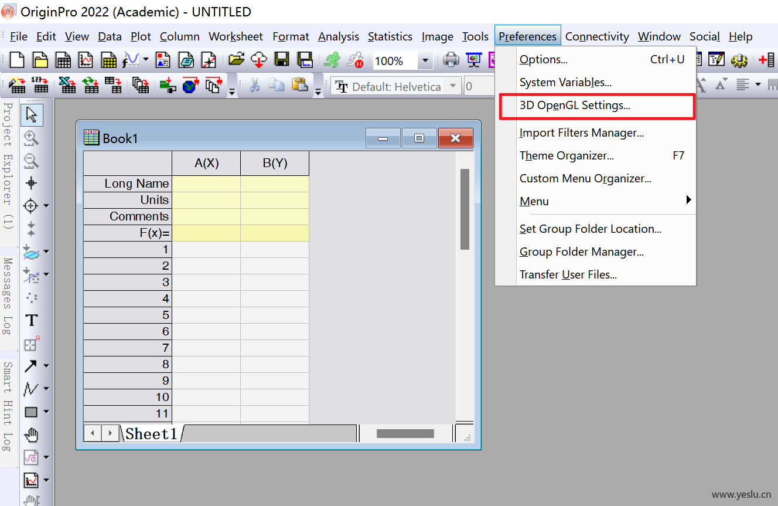Open Theme Organizer... menu entry

595,155
